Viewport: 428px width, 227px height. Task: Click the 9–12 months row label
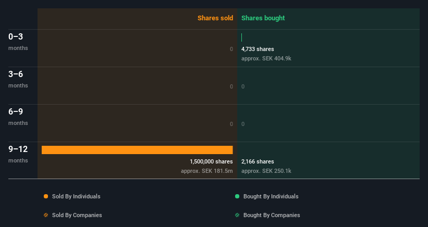(x=18, y=155)
